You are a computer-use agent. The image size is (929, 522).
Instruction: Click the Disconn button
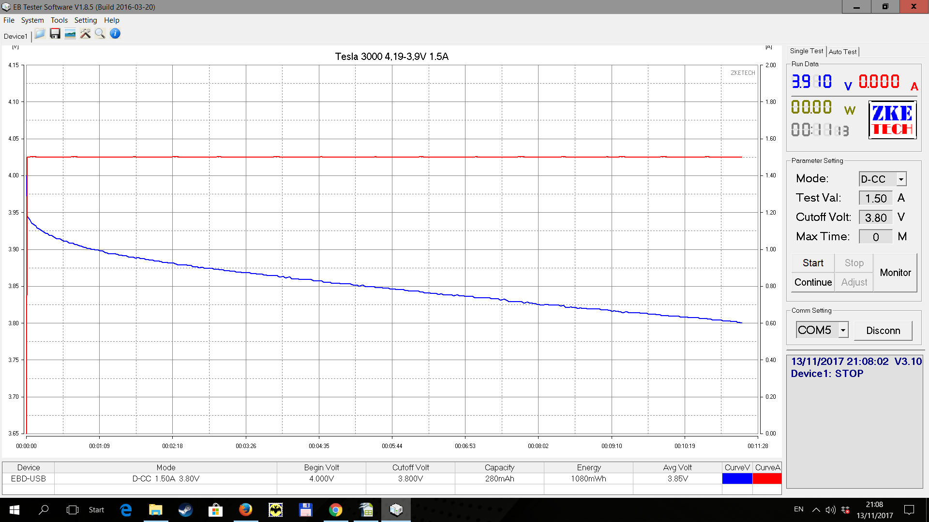click(x=883, y=331)
